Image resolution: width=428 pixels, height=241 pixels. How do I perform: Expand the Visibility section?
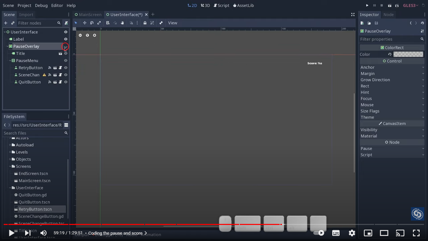[392, 130]
